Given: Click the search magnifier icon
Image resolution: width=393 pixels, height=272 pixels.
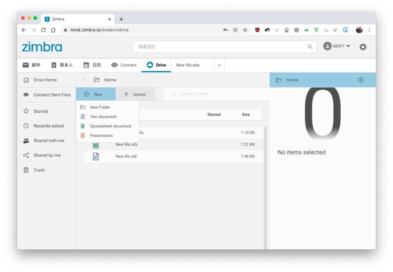Looking at the screenshot, I should 310,47.
